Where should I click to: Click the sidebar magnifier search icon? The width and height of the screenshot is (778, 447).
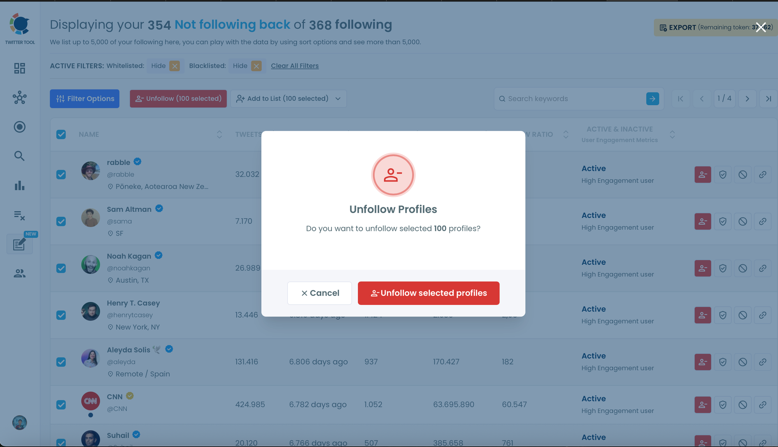click(19, 156)
